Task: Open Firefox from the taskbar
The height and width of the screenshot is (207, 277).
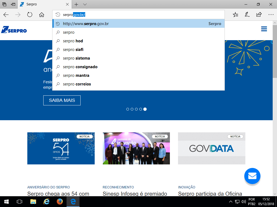Action: (60, 201)
